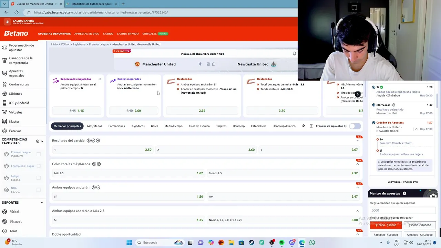Select $10000 - $30000 winnings range
441x248 pixels.
[x=386, y=225]
